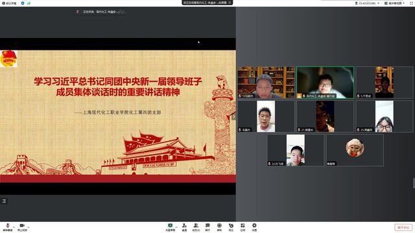Open the video options arrow beside camera

tap(29, 227)
